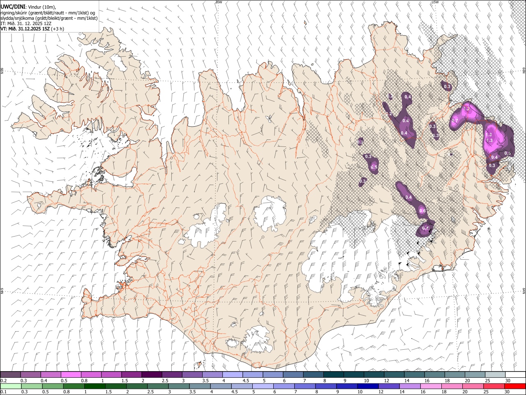
Task: Click the 25 label in the rain legend row
Action: [x=486, y=392]
